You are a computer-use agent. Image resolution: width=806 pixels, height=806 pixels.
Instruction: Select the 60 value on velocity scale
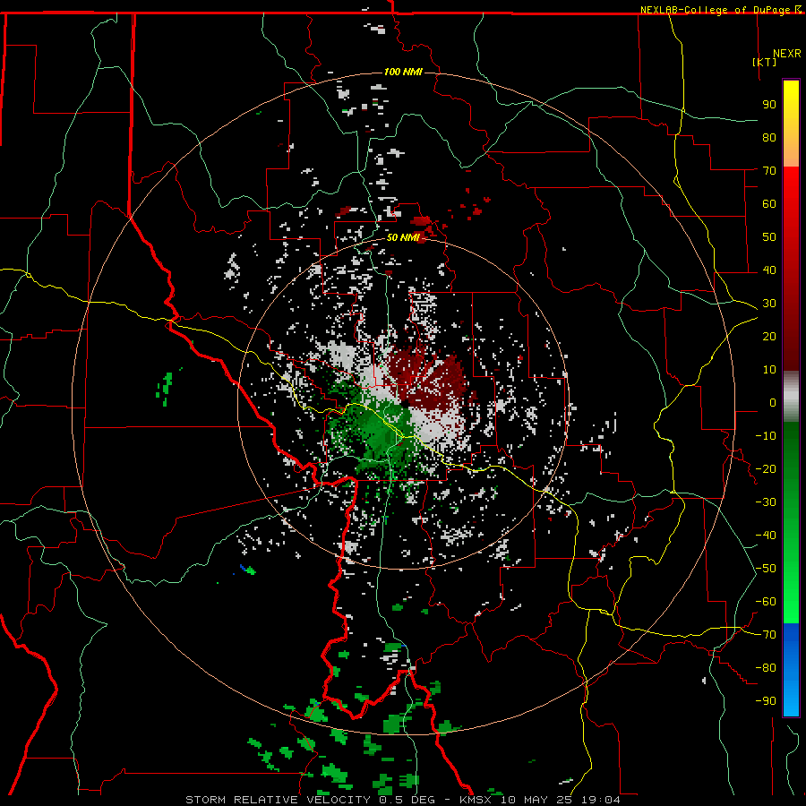tap(769, 203)
